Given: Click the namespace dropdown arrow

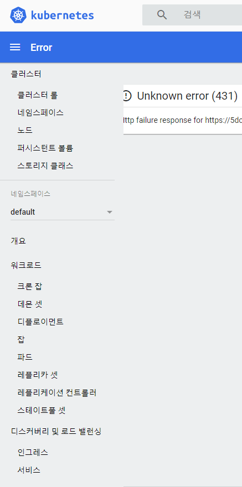Looking at the screenshot, I should pyautogui.click(x=109, y=213).
